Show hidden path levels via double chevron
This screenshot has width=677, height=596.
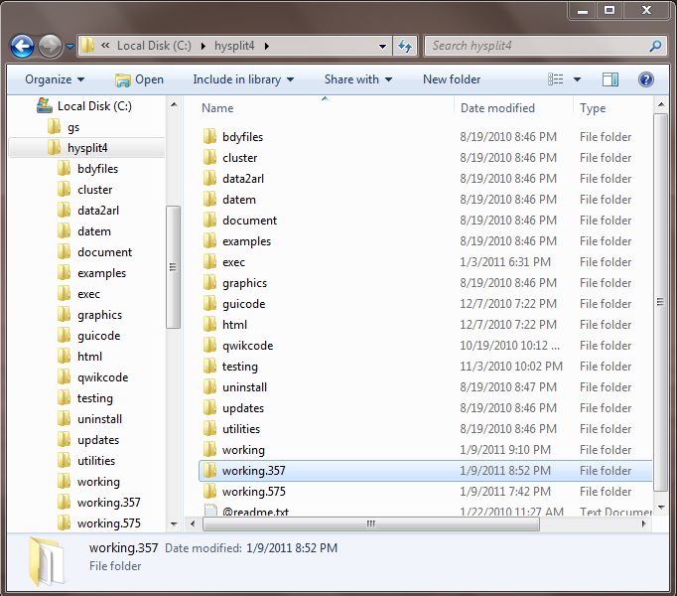click(x=105, y=46)
